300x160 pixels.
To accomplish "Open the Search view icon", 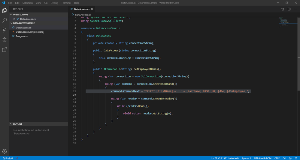I will pyautogui.click(x=5, y=20).
